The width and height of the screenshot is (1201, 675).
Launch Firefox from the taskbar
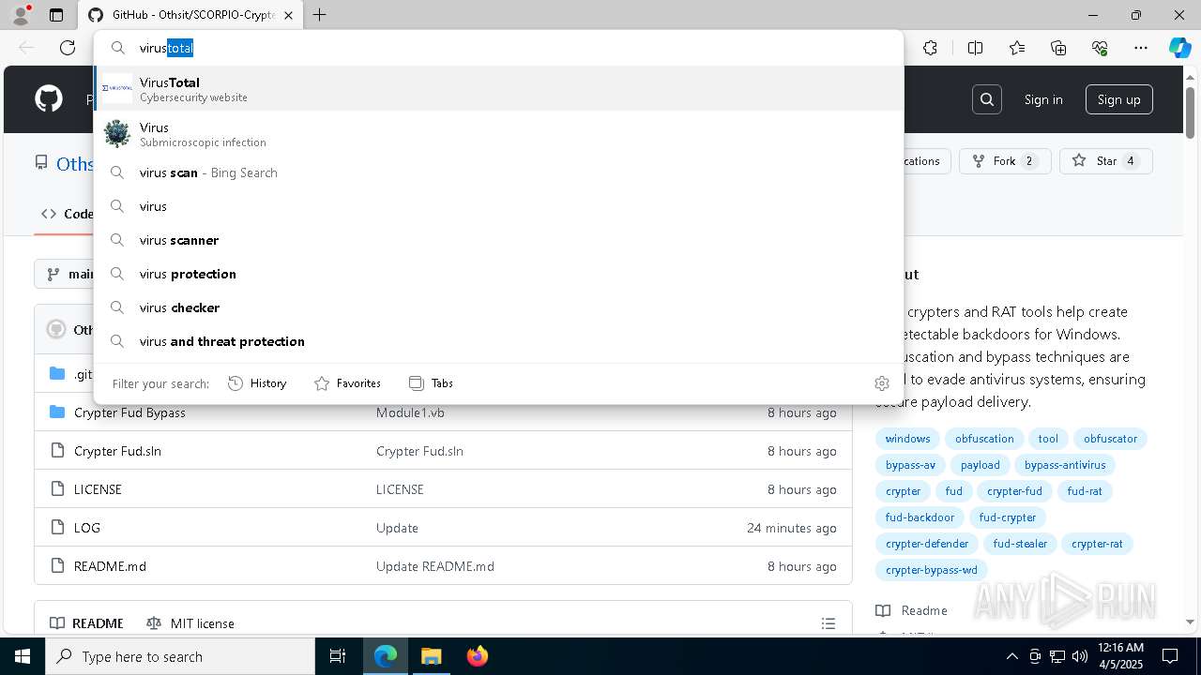click(477, 656)
